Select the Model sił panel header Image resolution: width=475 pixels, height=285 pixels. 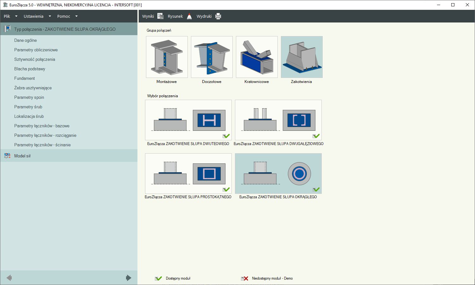pos(69,155)
